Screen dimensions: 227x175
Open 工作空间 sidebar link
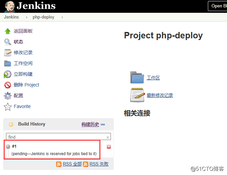pos(23,63)
